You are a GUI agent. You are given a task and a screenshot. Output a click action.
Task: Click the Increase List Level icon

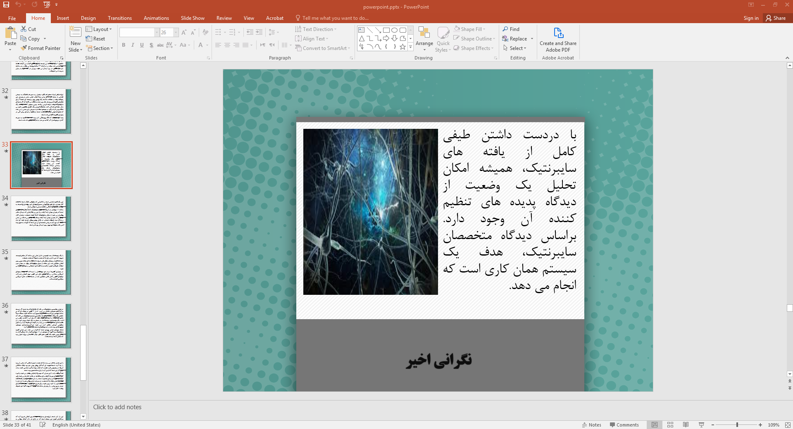click(x=259, y=32)
